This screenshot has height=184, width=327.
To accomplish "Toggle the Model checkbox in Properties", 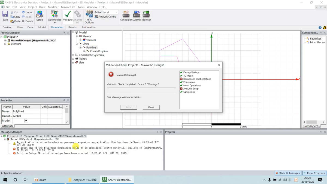I will click(x=26, y=120).
